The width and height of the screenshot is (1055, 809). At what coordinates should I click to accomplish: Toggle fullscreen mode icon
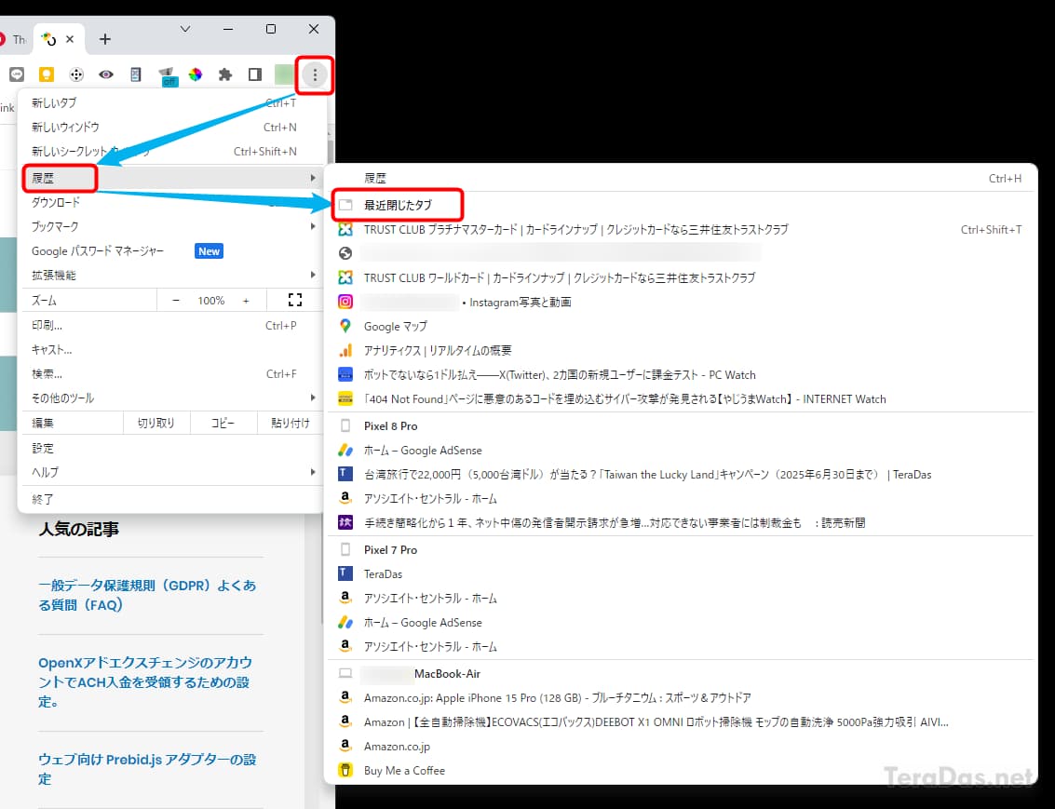(x=295, y=300)
